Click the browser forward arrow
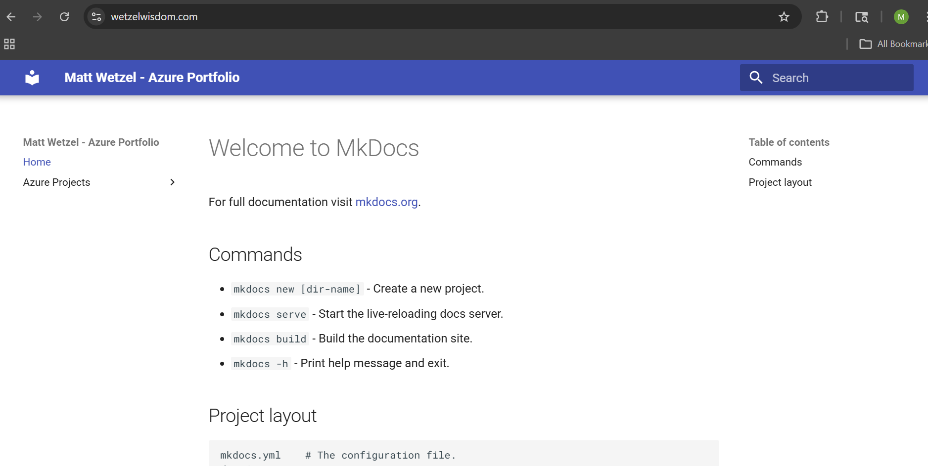Viewport: 928px width, 466px height. (x=37, y=17)
